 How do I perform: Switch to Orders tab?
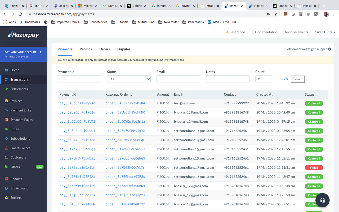click(105, 49)
